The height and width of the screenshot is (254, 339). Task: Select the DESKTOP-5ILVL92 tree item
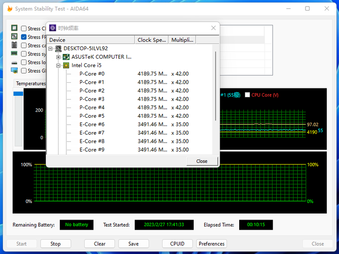pyautogui.click(x=85, y=48)
